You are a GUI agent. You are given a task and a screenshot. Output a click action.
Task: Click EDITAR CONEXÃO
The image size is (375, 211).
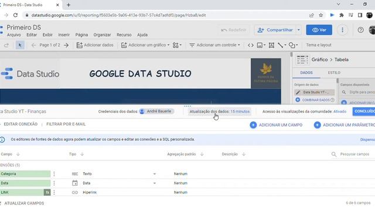21,124
